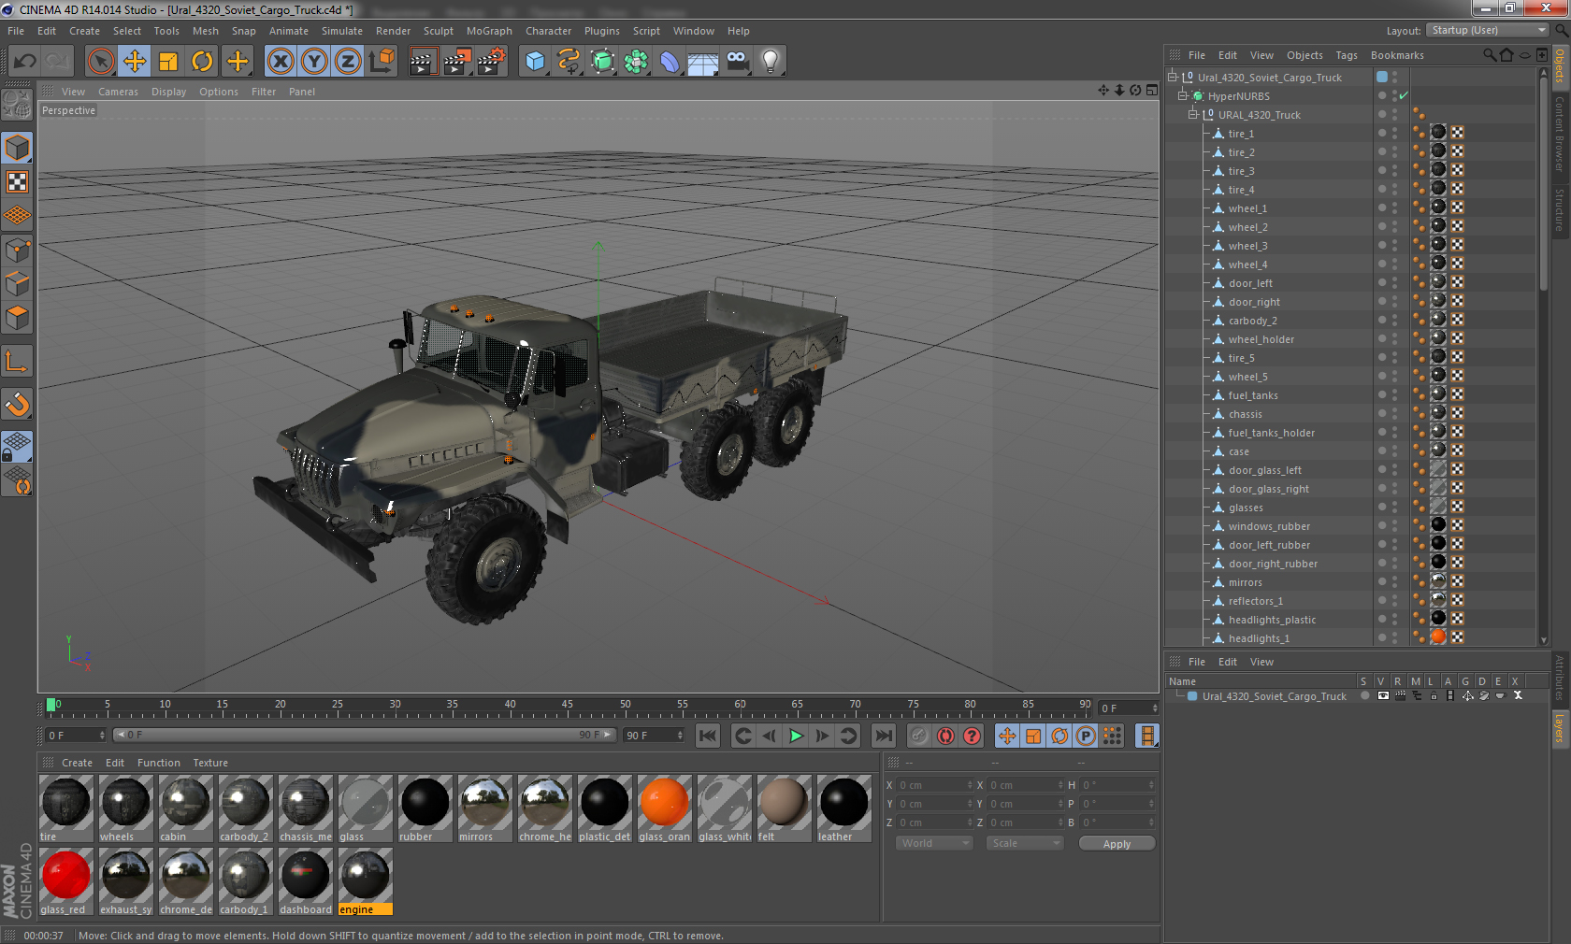This screenshot has height=944, width=1571.
Task: Open the World coordinate dropdown
Action: [x=934, y=843]
